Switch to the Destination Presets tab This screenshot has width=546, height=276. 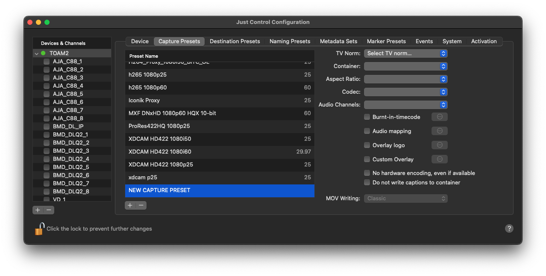click(x=235, y=42)
